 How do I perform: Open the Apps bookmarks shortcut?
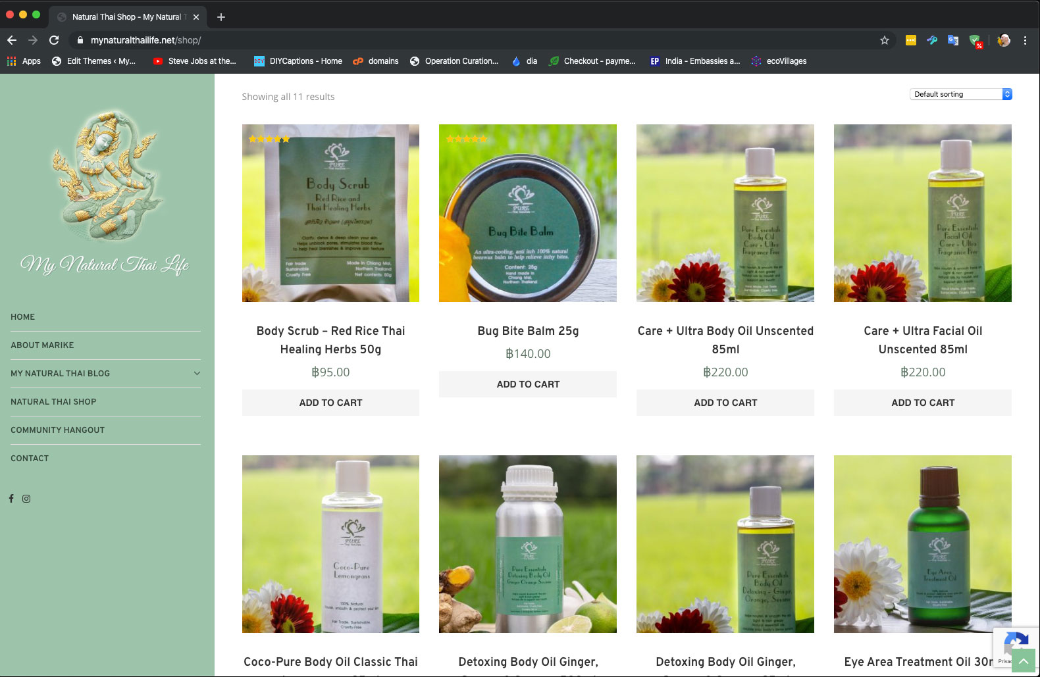point(24,61)
